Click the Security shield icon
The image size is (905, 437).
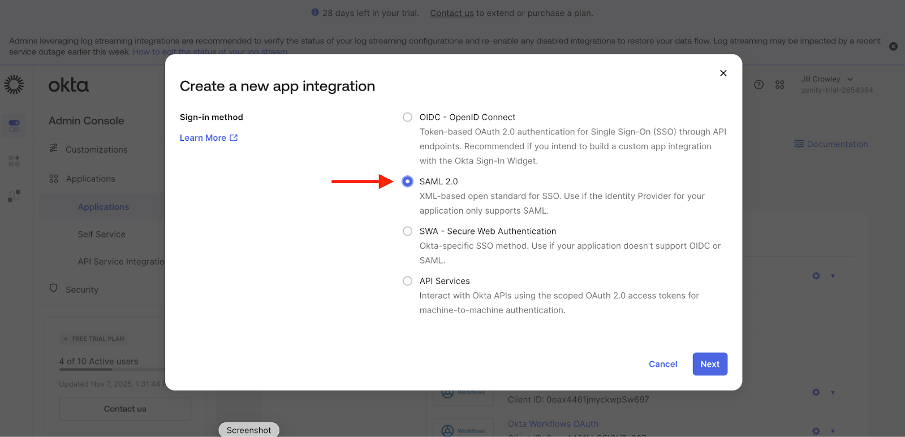[54, 288]
